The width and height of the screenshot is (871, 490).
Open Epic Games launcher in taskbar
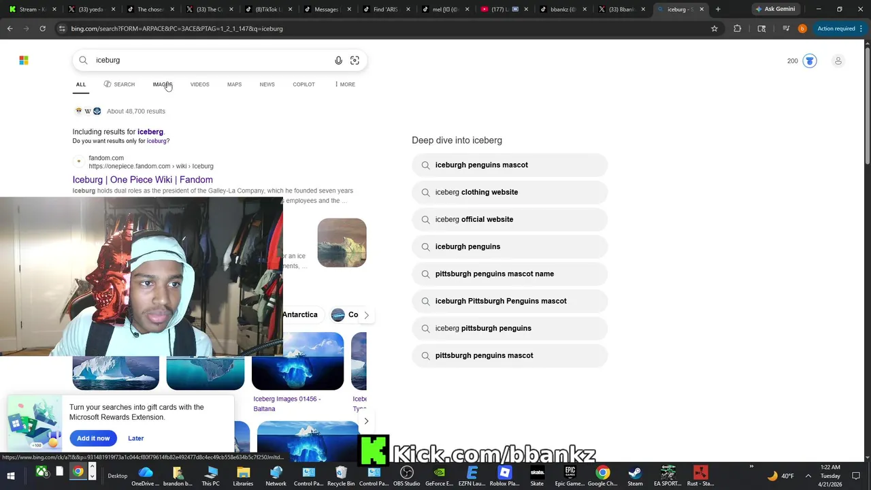click(x=570, y=476)
